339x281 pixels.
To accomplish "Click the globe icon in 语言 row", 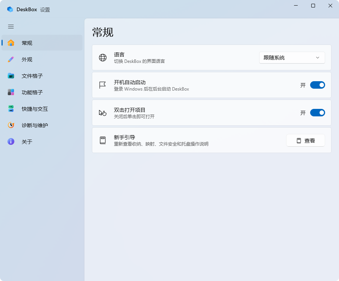I will 103,58.
